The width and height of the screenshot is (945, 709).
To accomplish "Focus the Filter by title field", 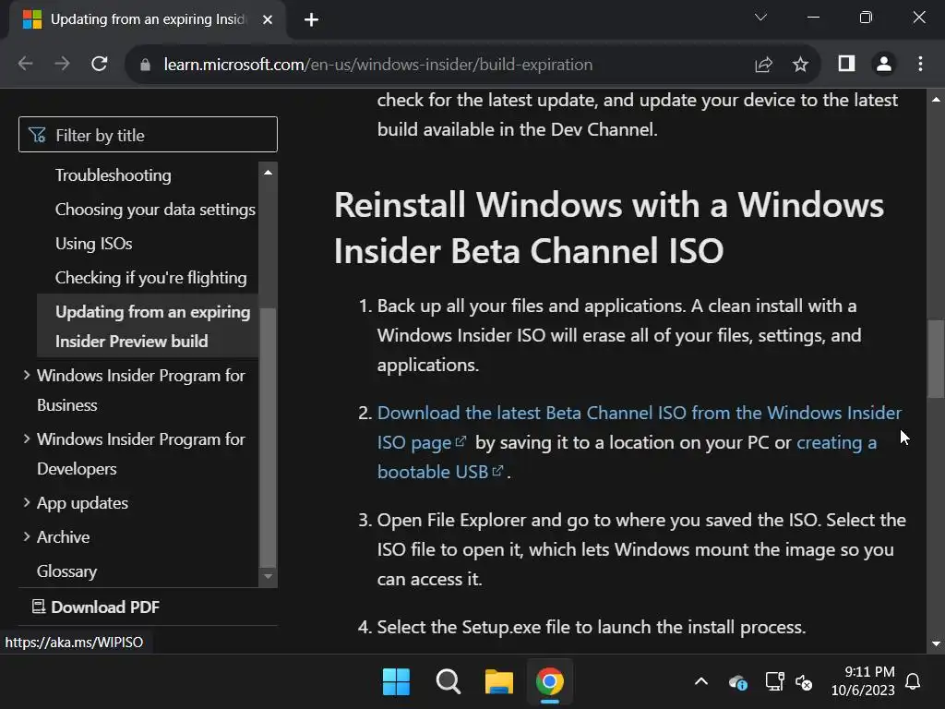I will tap(148, 135).
